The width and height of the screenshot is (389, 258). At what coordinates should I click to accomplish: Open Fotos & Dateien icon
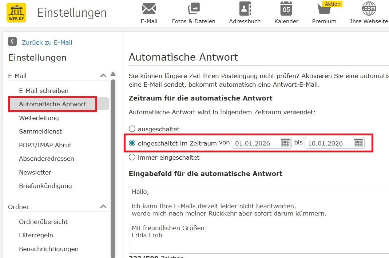(194, 8)
